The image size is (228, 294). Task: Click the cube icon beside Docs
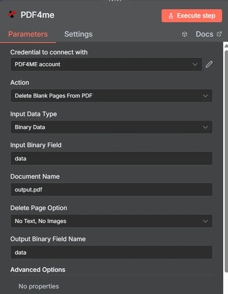(x=184, y=34)
